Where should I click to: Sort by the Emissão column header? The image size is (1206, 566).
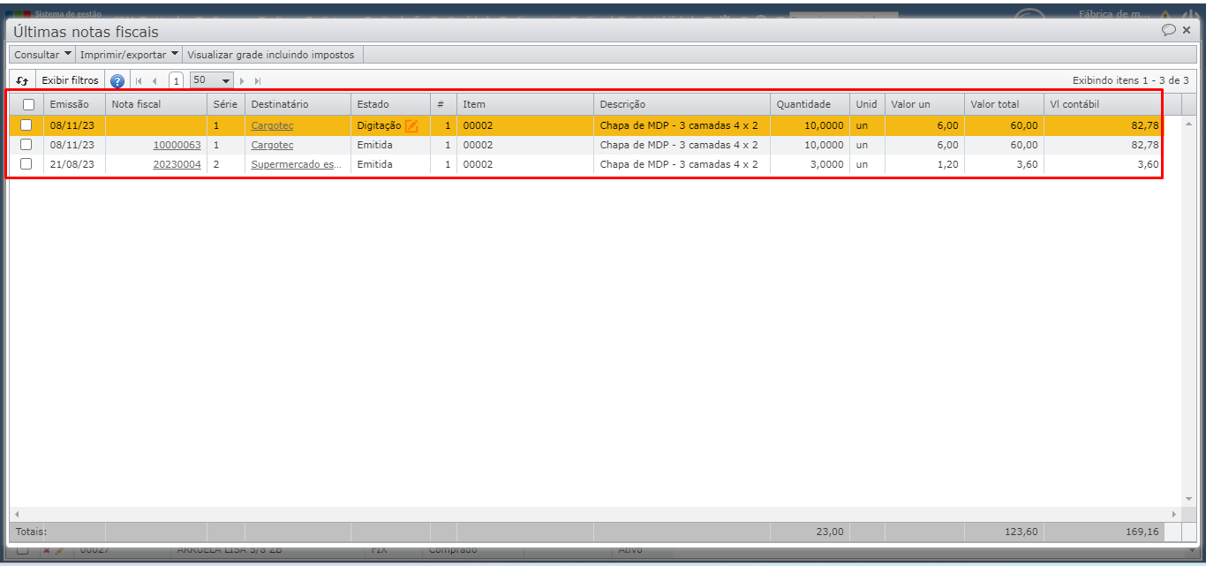click(x=74, y=104)
